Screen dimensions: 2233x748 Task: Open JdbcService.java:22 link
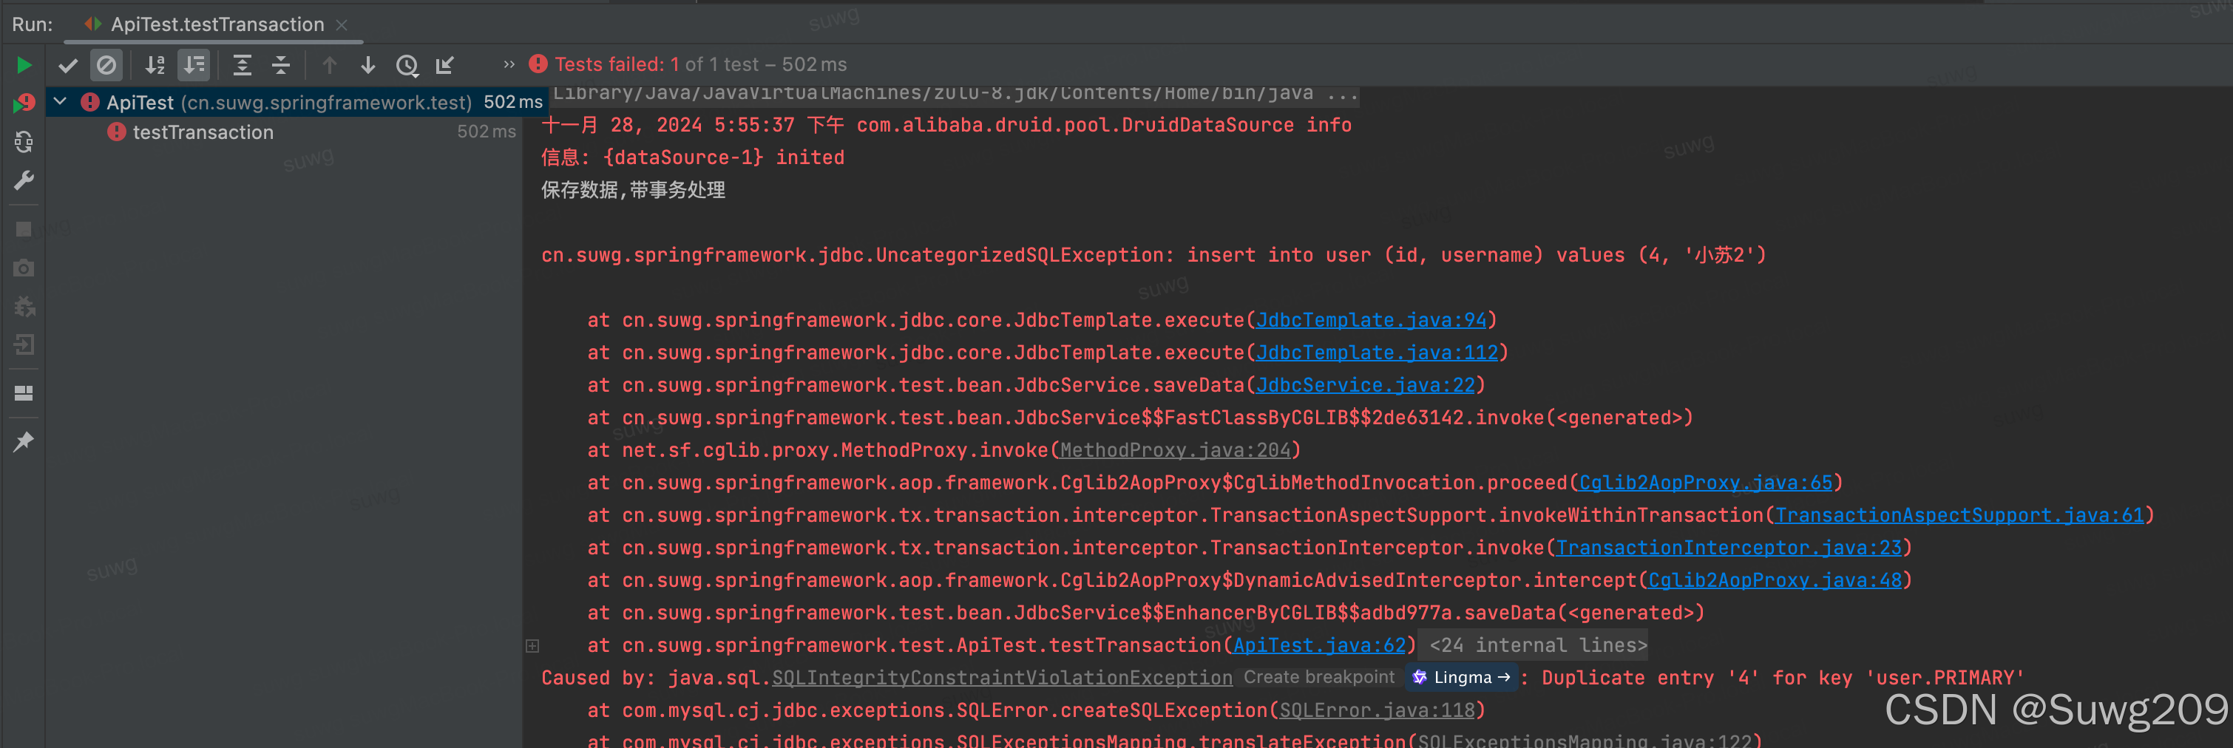1365,386
